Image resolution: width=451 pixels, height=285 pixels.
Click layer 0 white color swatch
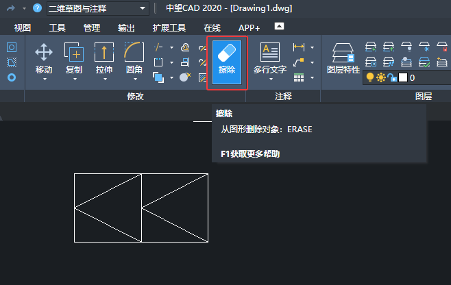coord(403,77)
